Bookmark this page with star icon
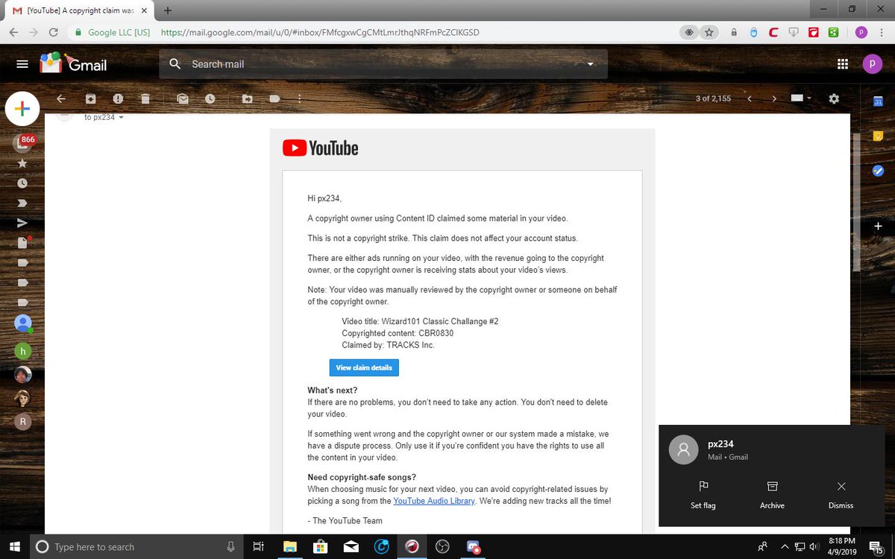The image size is (895, 559). (709, 32)
